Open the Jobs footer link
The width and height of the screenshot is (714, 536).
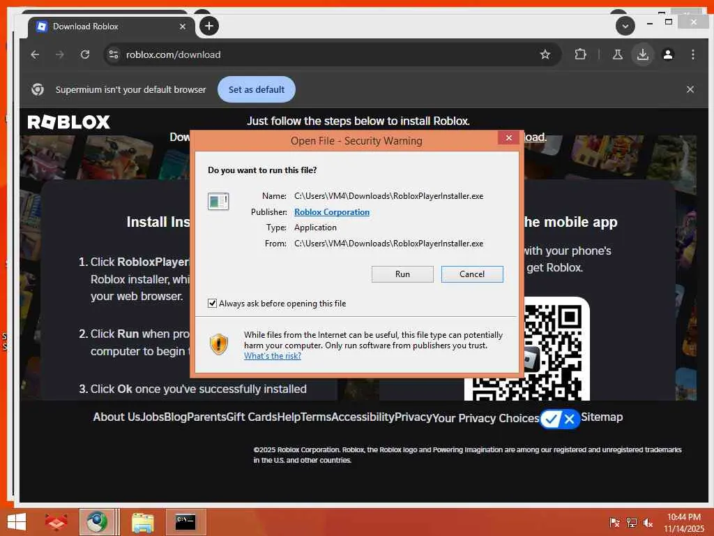[x=152, y=417]
